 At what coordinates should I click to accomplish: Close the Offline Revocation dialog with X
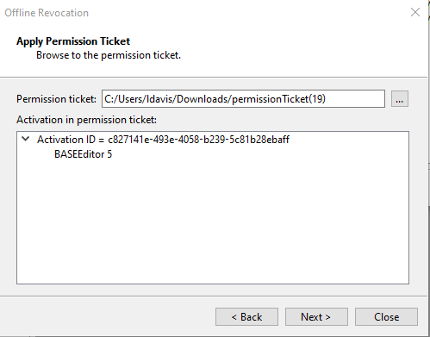point(415,12)
